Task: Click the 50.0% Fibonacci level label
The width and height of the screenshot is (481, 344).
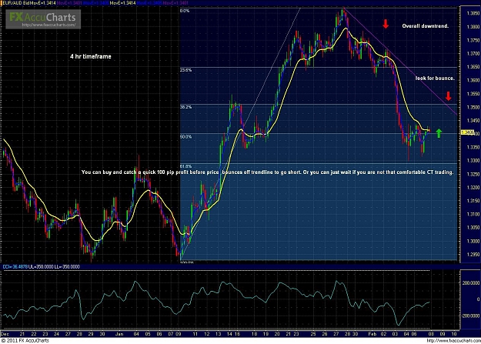Action: [x=186, y=136]
